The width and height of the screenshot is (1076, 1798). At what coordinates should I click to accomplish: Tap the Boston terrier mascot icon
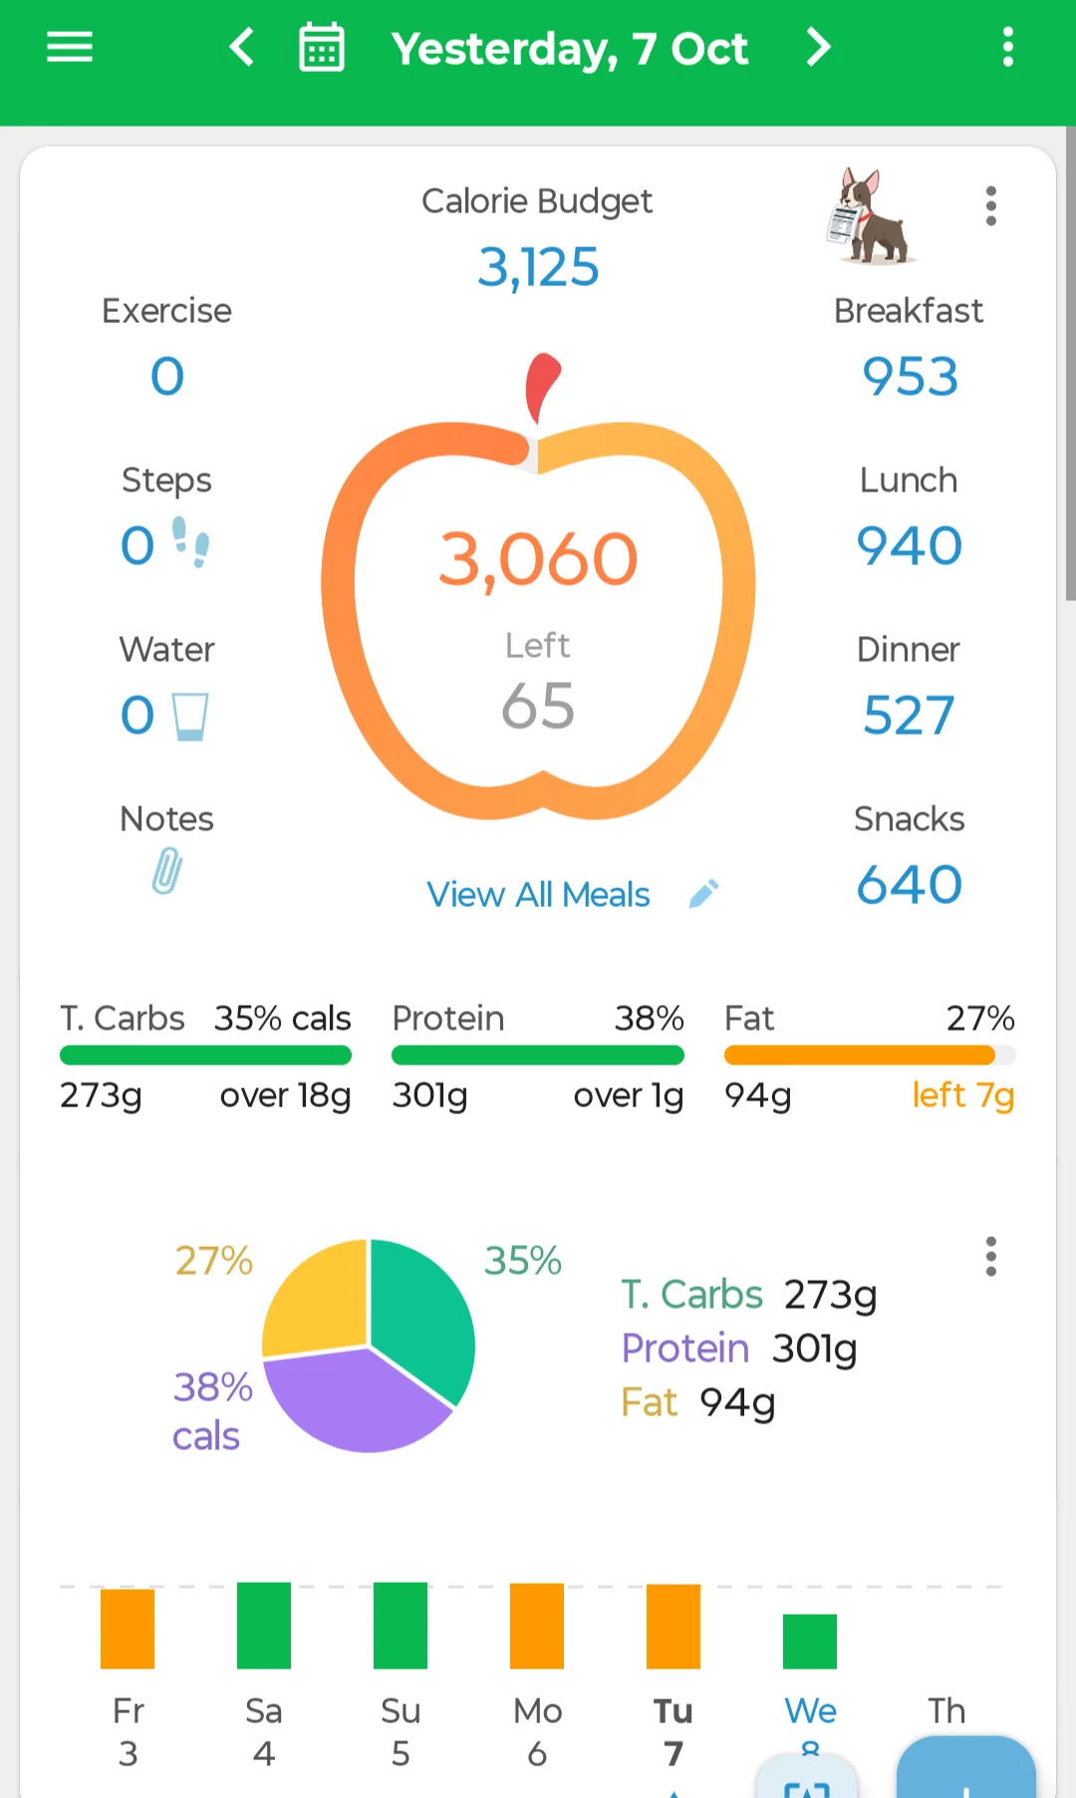(871, 216)
